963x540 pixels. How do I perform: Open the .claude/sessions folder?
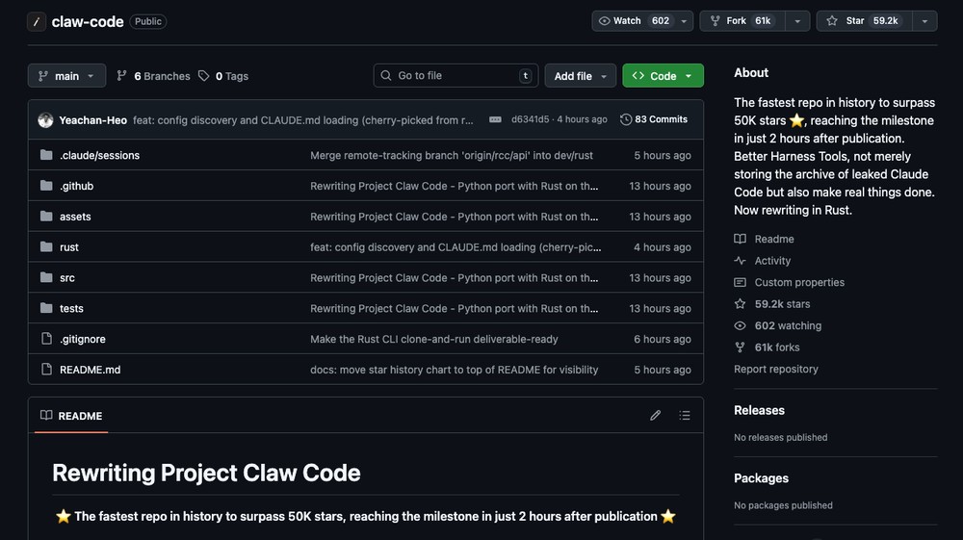99,155
